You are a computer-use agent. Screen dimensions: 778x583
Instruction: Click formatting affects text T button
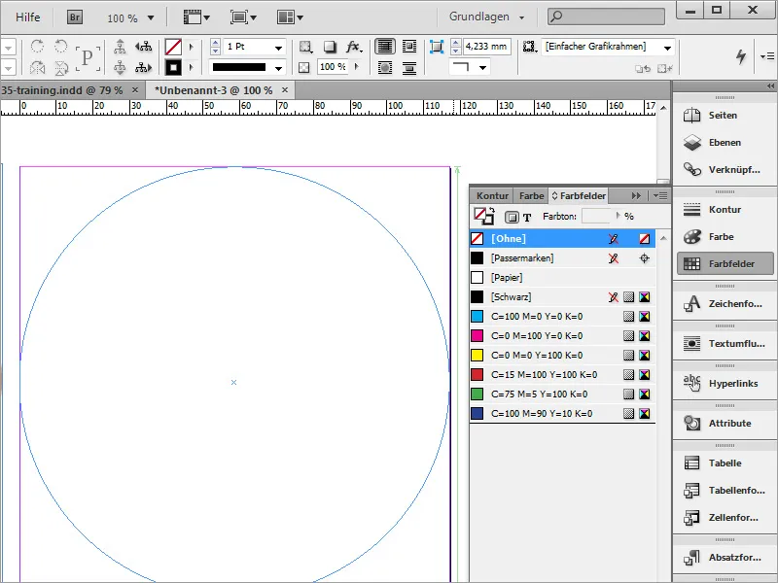click(x=527, y=217)
